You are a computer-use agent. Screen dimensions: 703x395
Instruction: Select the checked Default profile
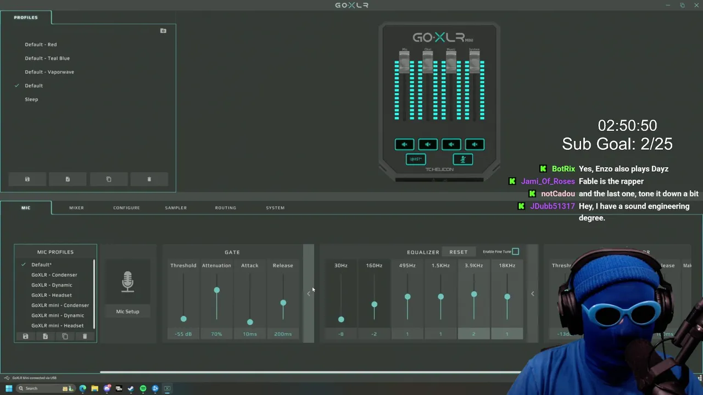click(x=34, y=86)
